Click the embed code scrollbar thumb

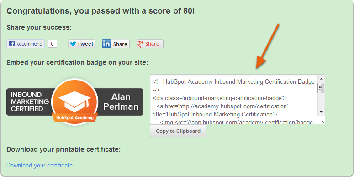(x=321, y=88)
